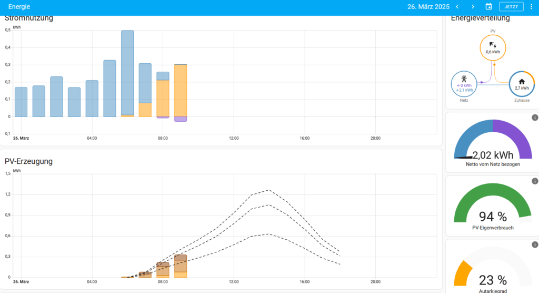Screen dimensions: 539x293
Task: Click the purple grid-return segment below zero at 09:00
Action: 181,119
